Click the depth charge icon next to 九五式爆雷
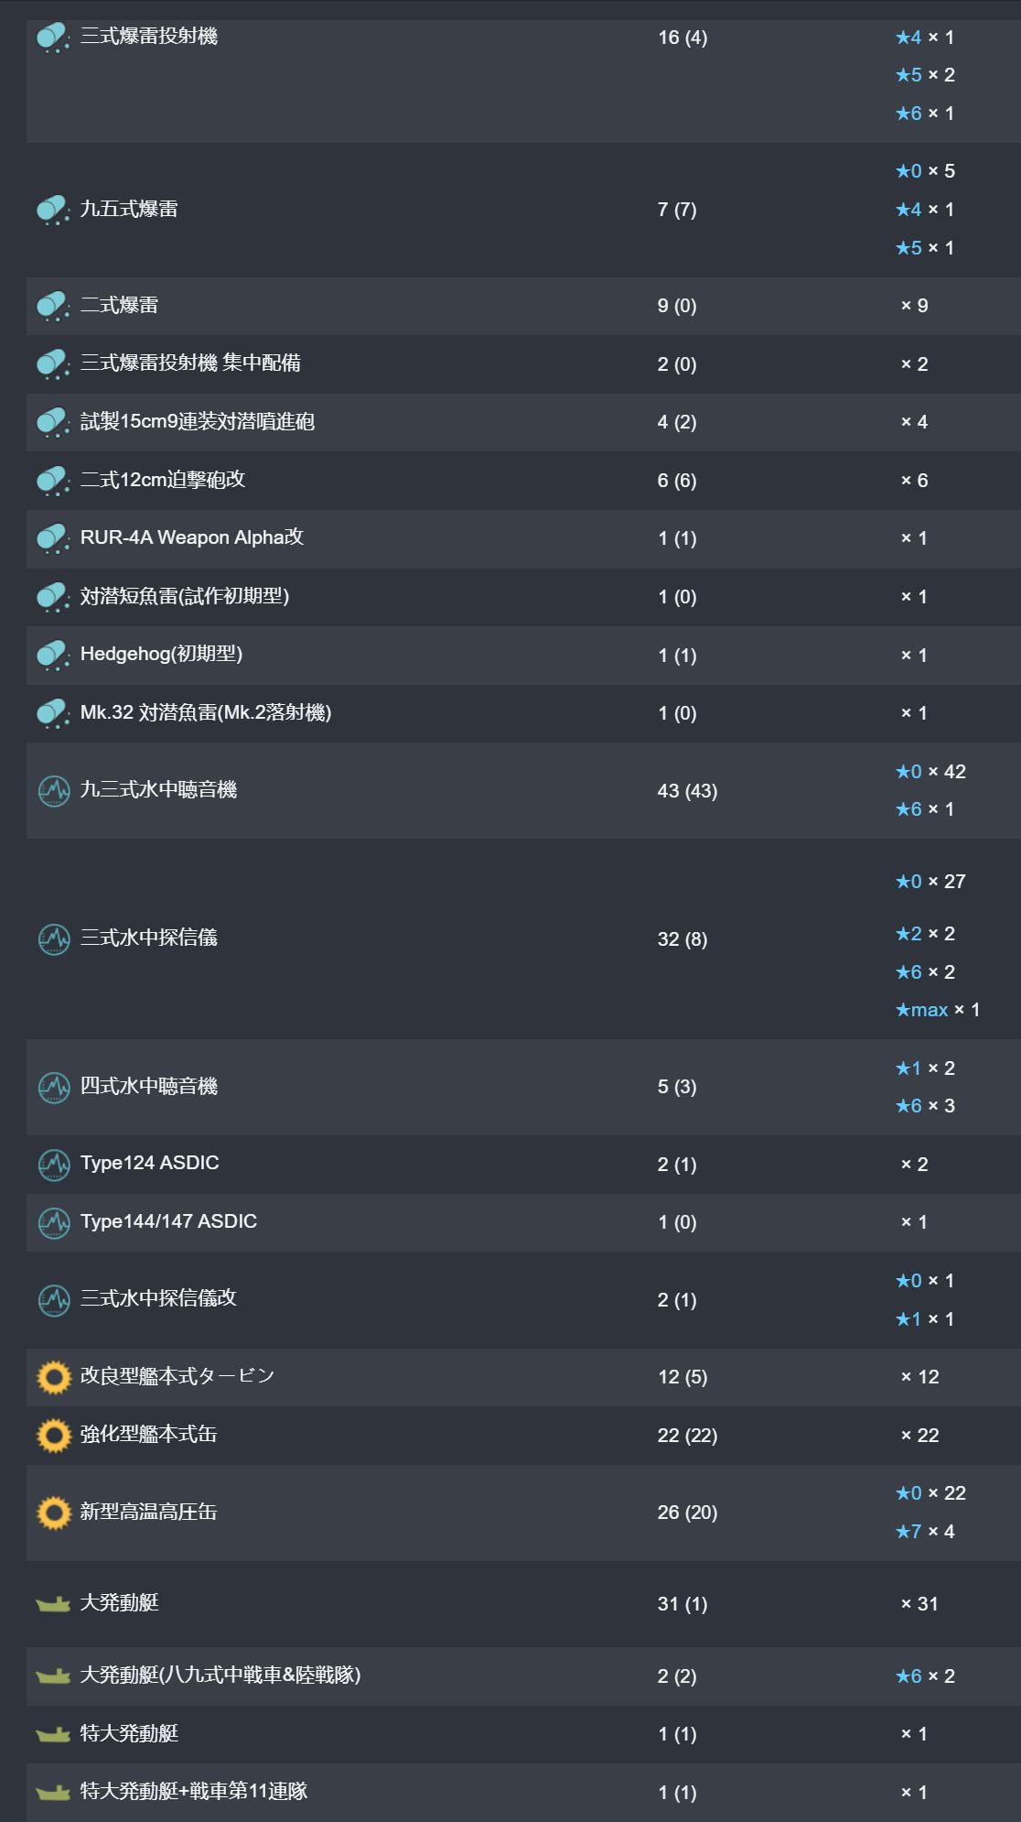This screenshot has width=1021, height=1822. pos(53,210)
